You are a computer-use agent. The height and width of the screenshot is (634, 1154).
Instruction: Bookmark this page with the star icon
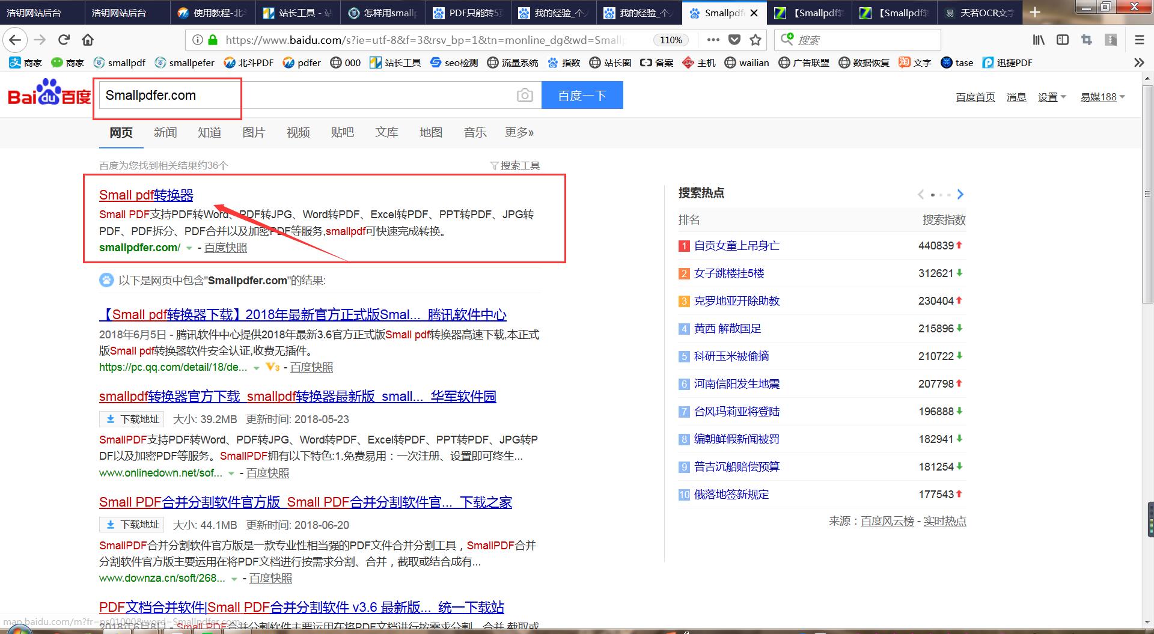click(x=756, y=40)
